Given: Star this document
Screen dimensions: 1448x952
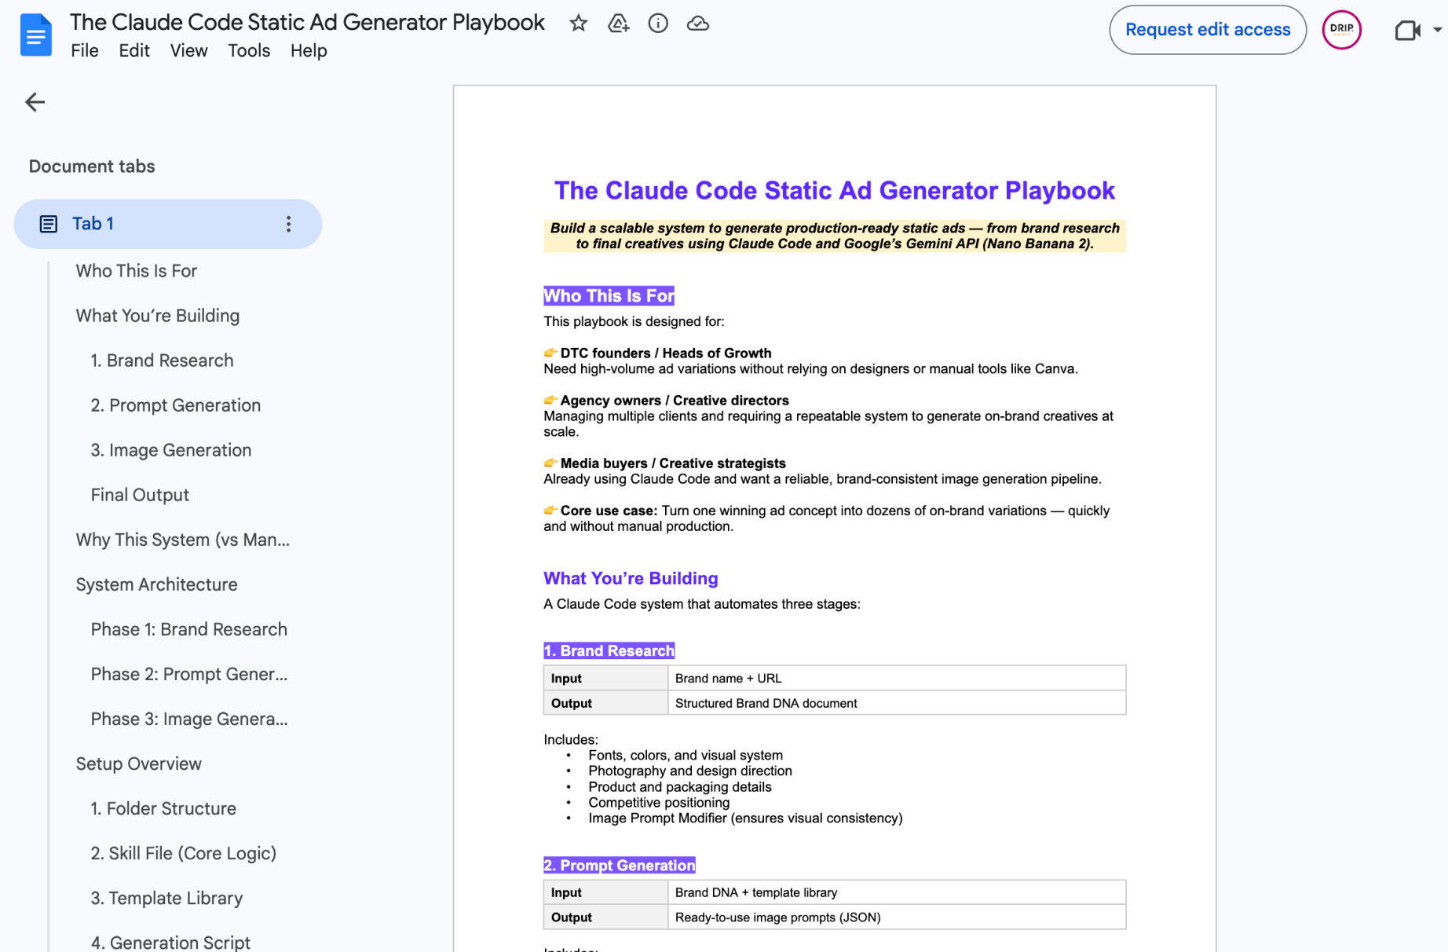Looking at the screenshot, I should [x=579, y=24].
